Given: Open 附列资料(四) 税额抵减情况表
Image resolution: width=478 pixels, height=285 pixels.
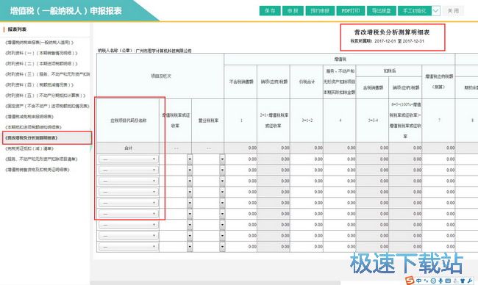Looking at the screenshot, I should click(x=39, y=84).
